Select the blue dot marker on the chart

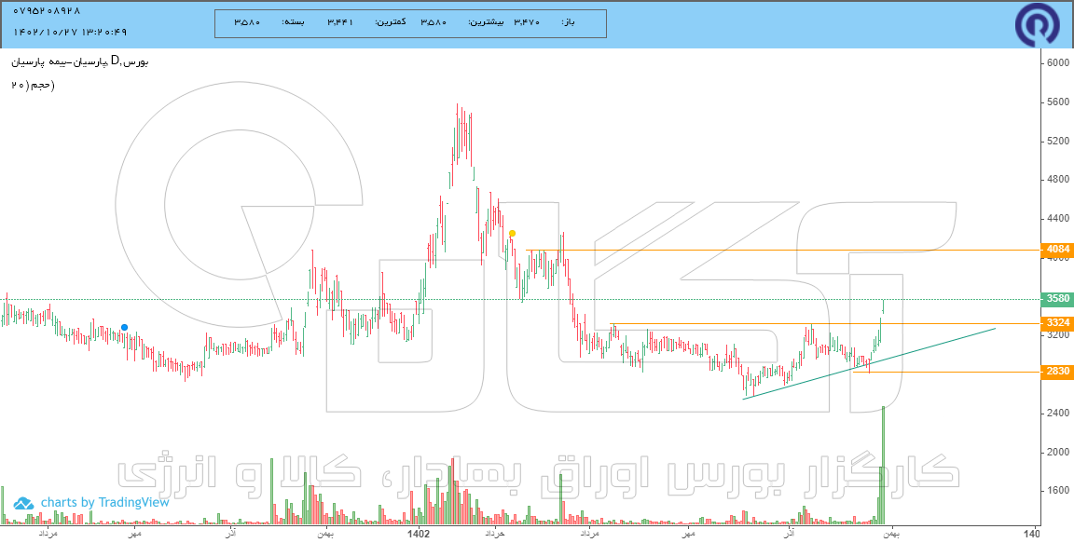pos(124,328)
